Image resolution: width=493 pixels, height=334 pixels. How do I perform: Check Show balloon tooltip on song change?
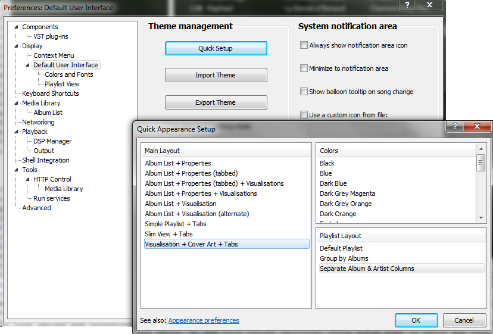tap(304, 92)
